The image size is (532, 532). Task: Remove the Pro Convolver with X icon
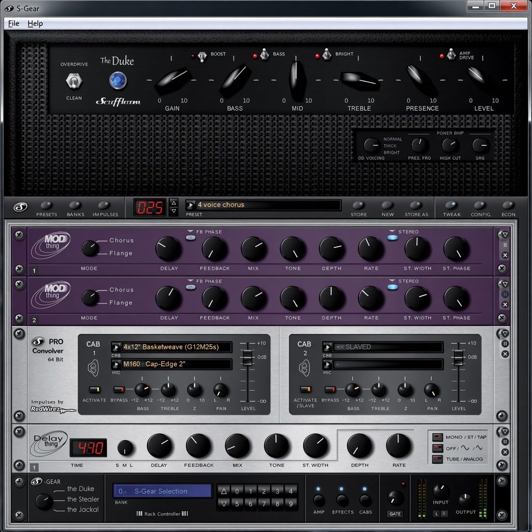point(505,354)
